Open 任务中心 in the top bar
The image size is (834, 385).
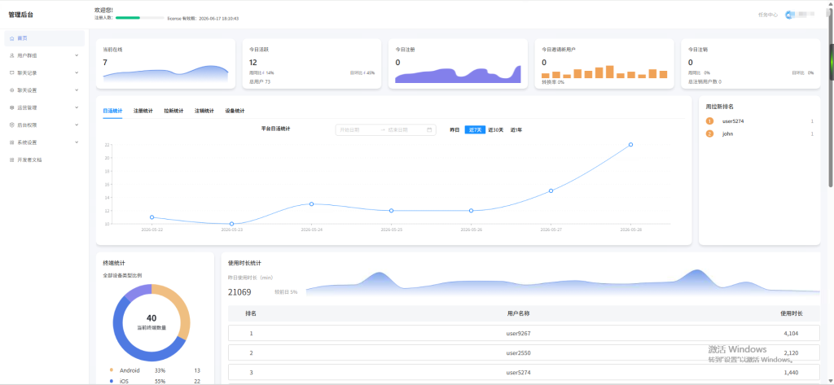click(x=767, y=15)
